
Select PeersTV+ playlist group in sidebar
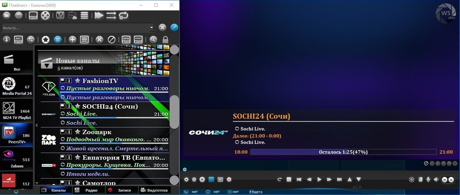17,134
